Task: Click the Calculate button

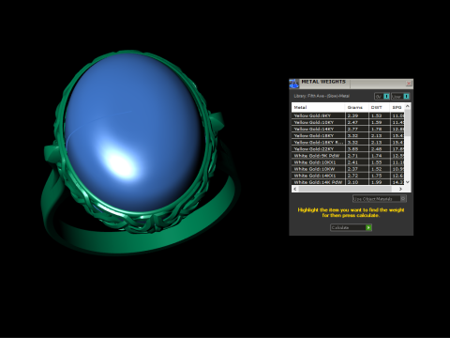Action: tap(351, 227)
